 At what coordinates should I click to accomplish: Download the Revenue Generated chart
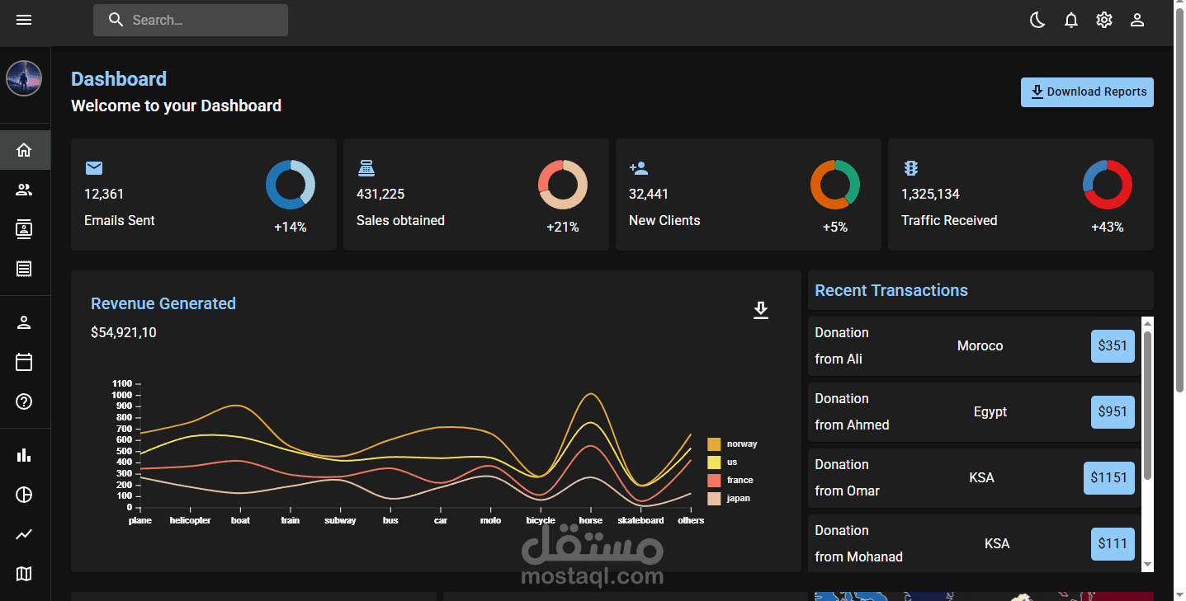point(761,310)
